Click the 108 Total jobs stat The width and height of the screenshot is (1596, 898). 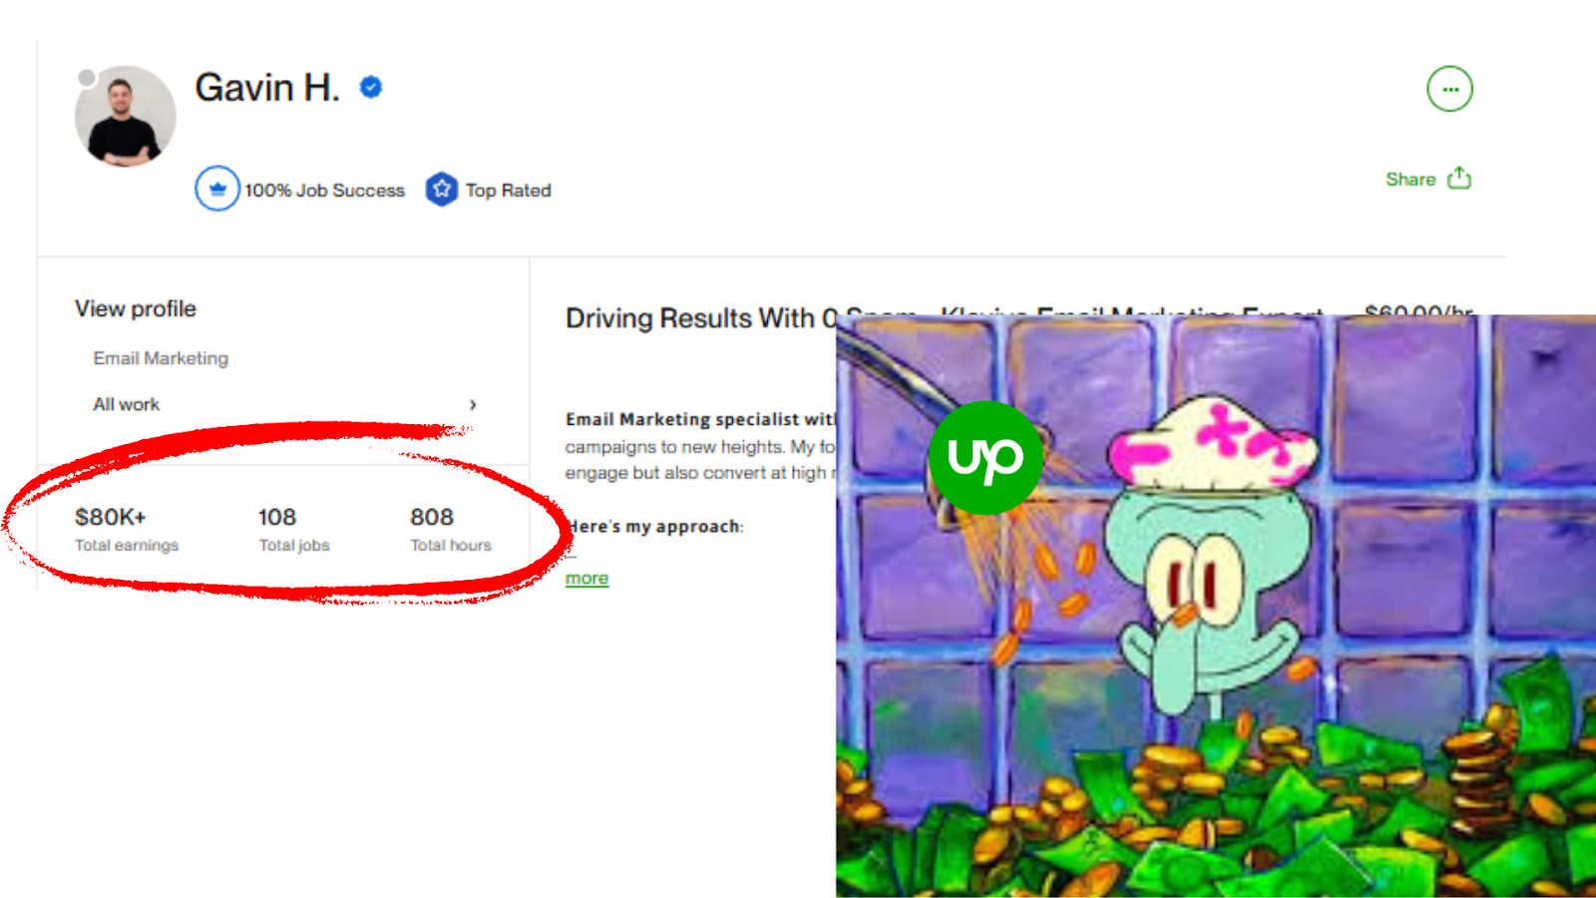click(294, 529)
